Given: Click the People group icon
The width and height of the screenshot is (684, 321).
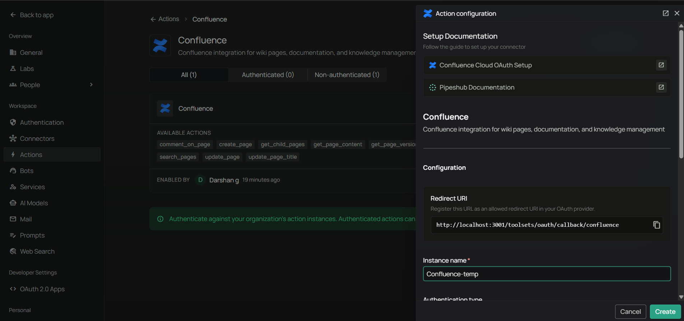Looking at the screenshot, I should pyautogui.click(x=13, y=85).
